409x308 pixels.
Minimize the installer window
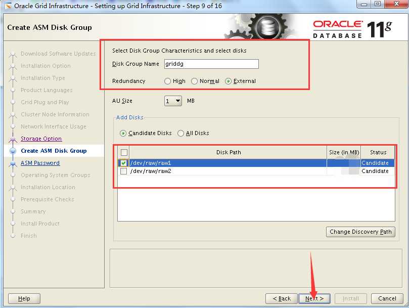point(365,4)
